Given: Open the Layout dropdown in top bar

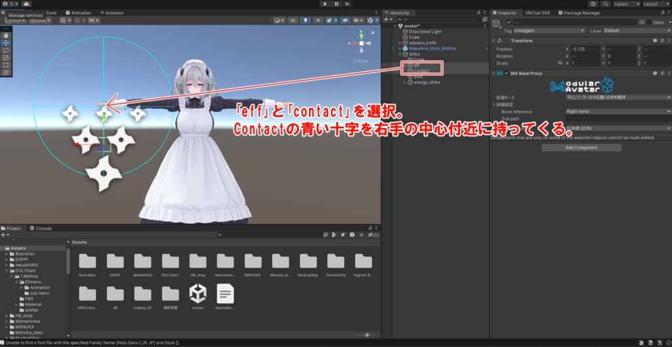Looking at the screenshot, I should click(656, 4).
